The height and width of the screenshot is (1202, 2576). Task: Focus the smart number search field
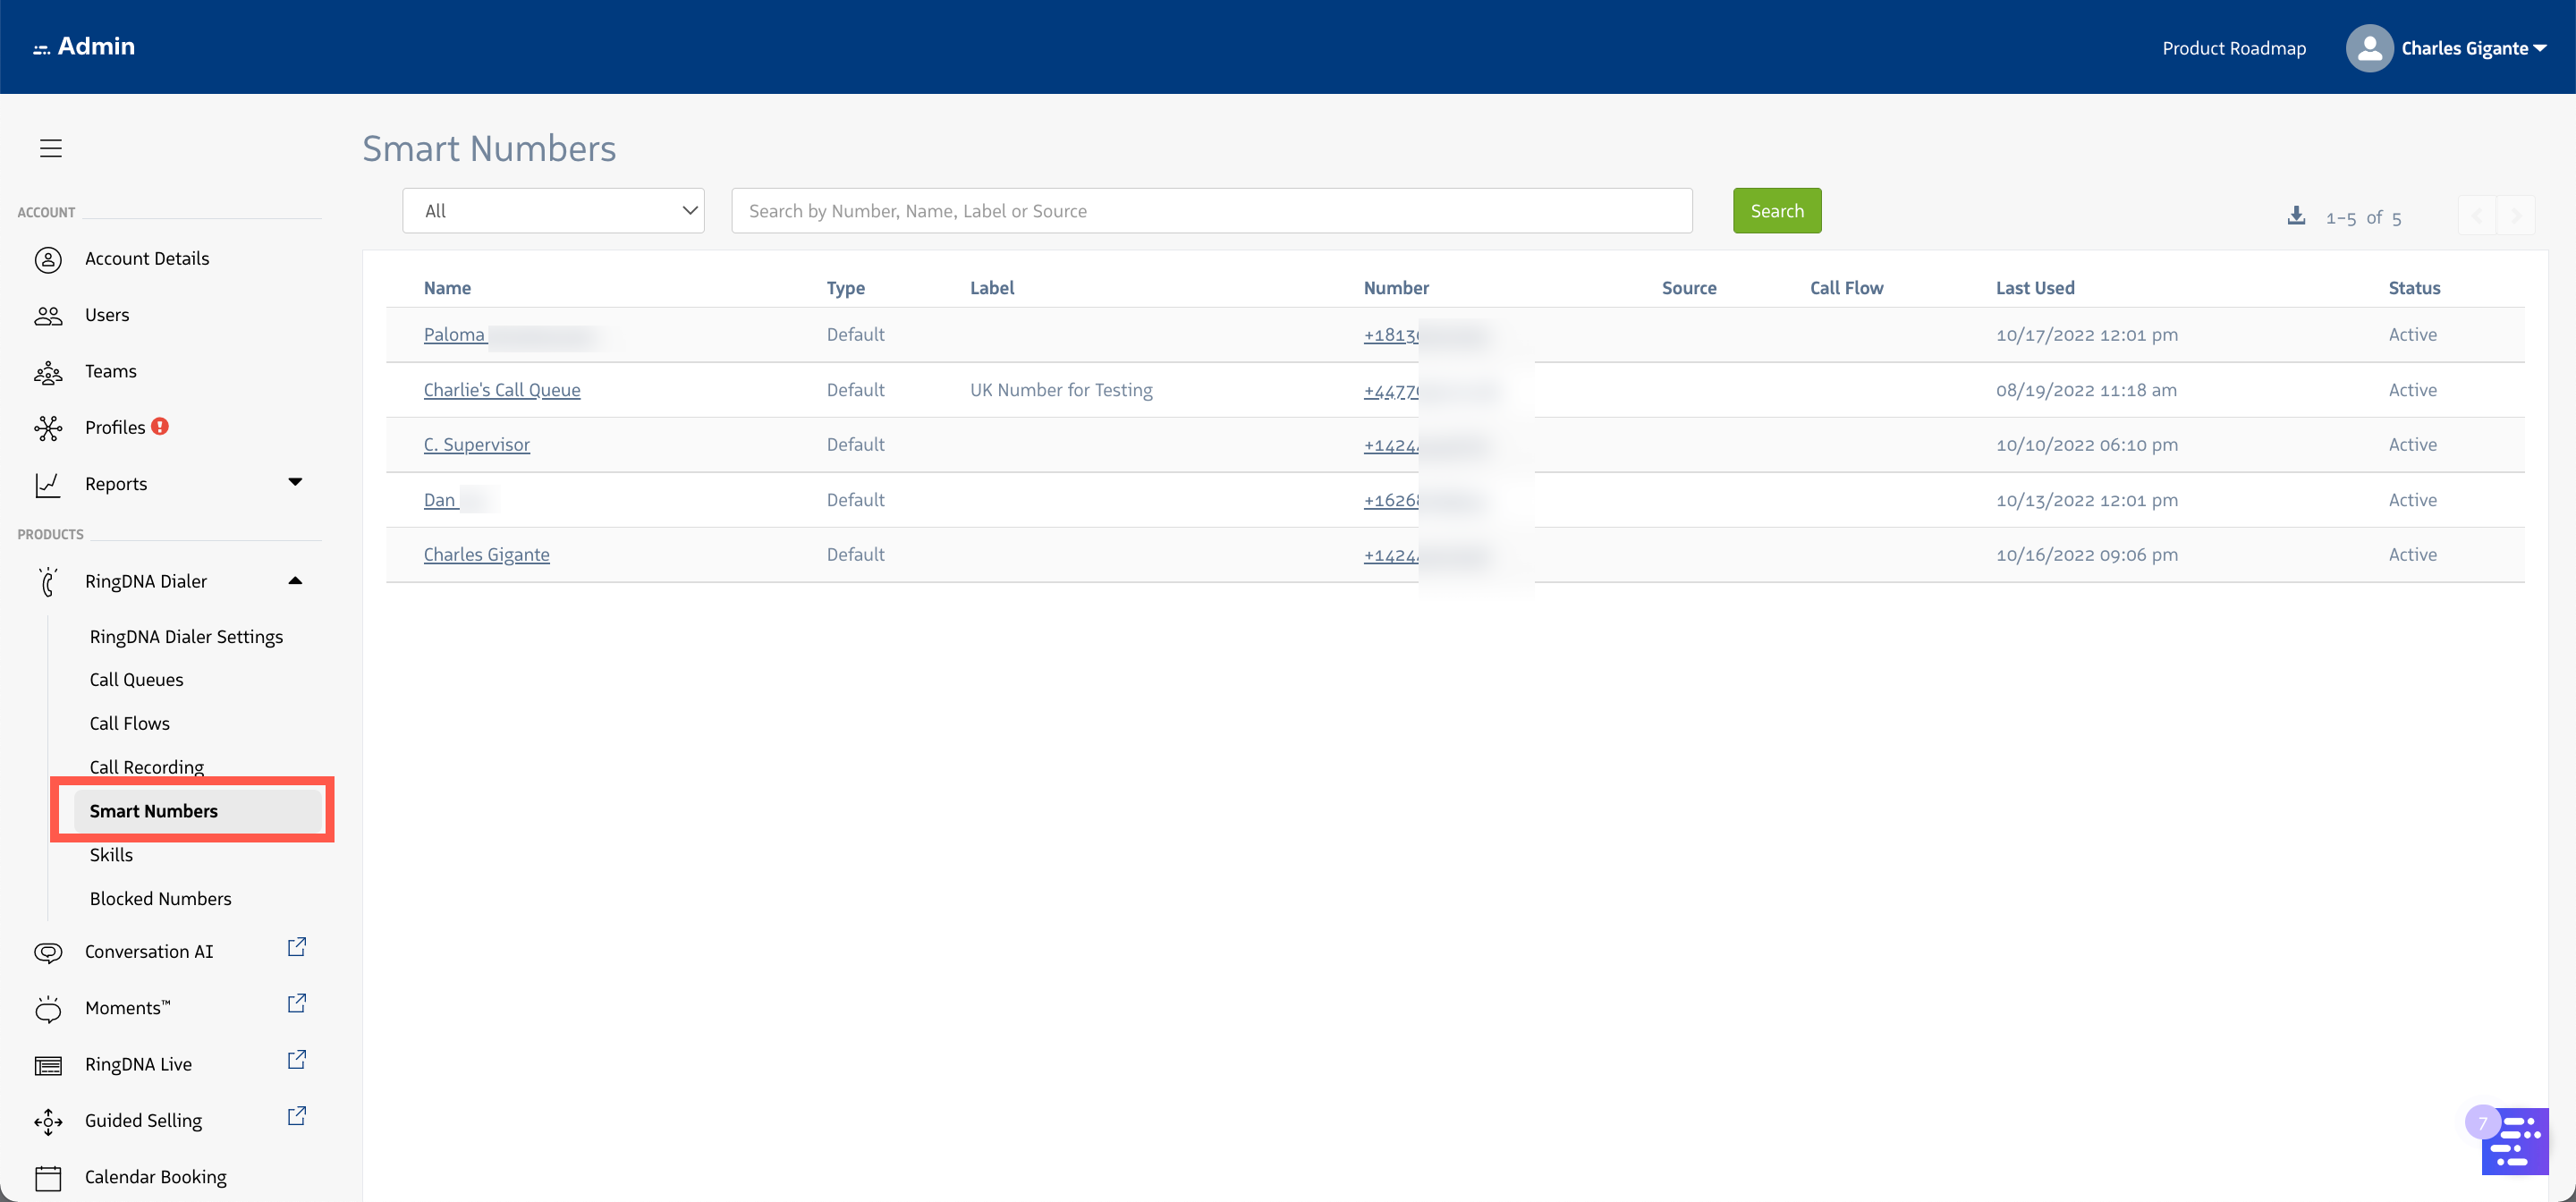tap(1211, 211)
